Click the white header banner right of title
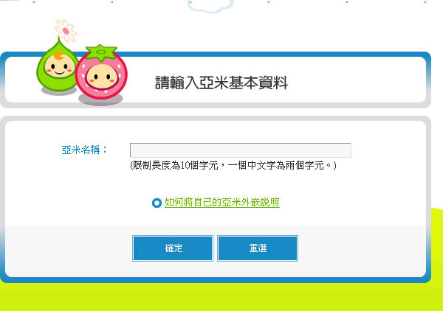Image resolution: width=443 pixels, height=311 pixels. [356, 80]
